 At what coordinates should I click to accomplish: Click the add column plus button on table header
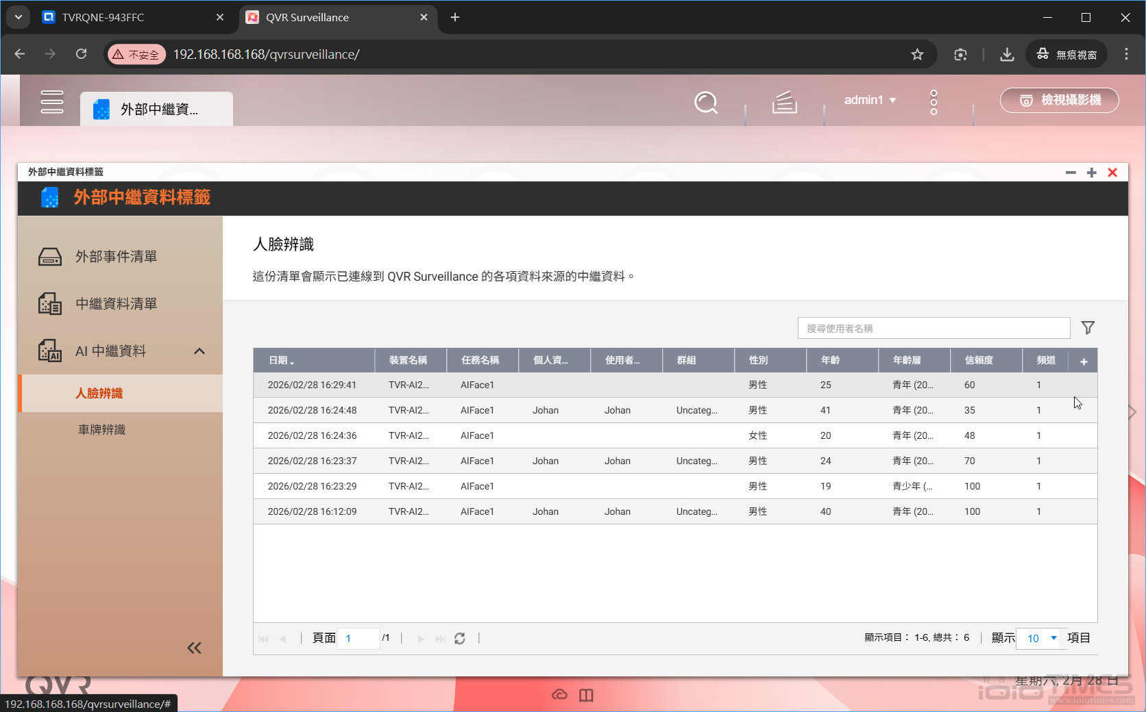(x=1082, y=361)
